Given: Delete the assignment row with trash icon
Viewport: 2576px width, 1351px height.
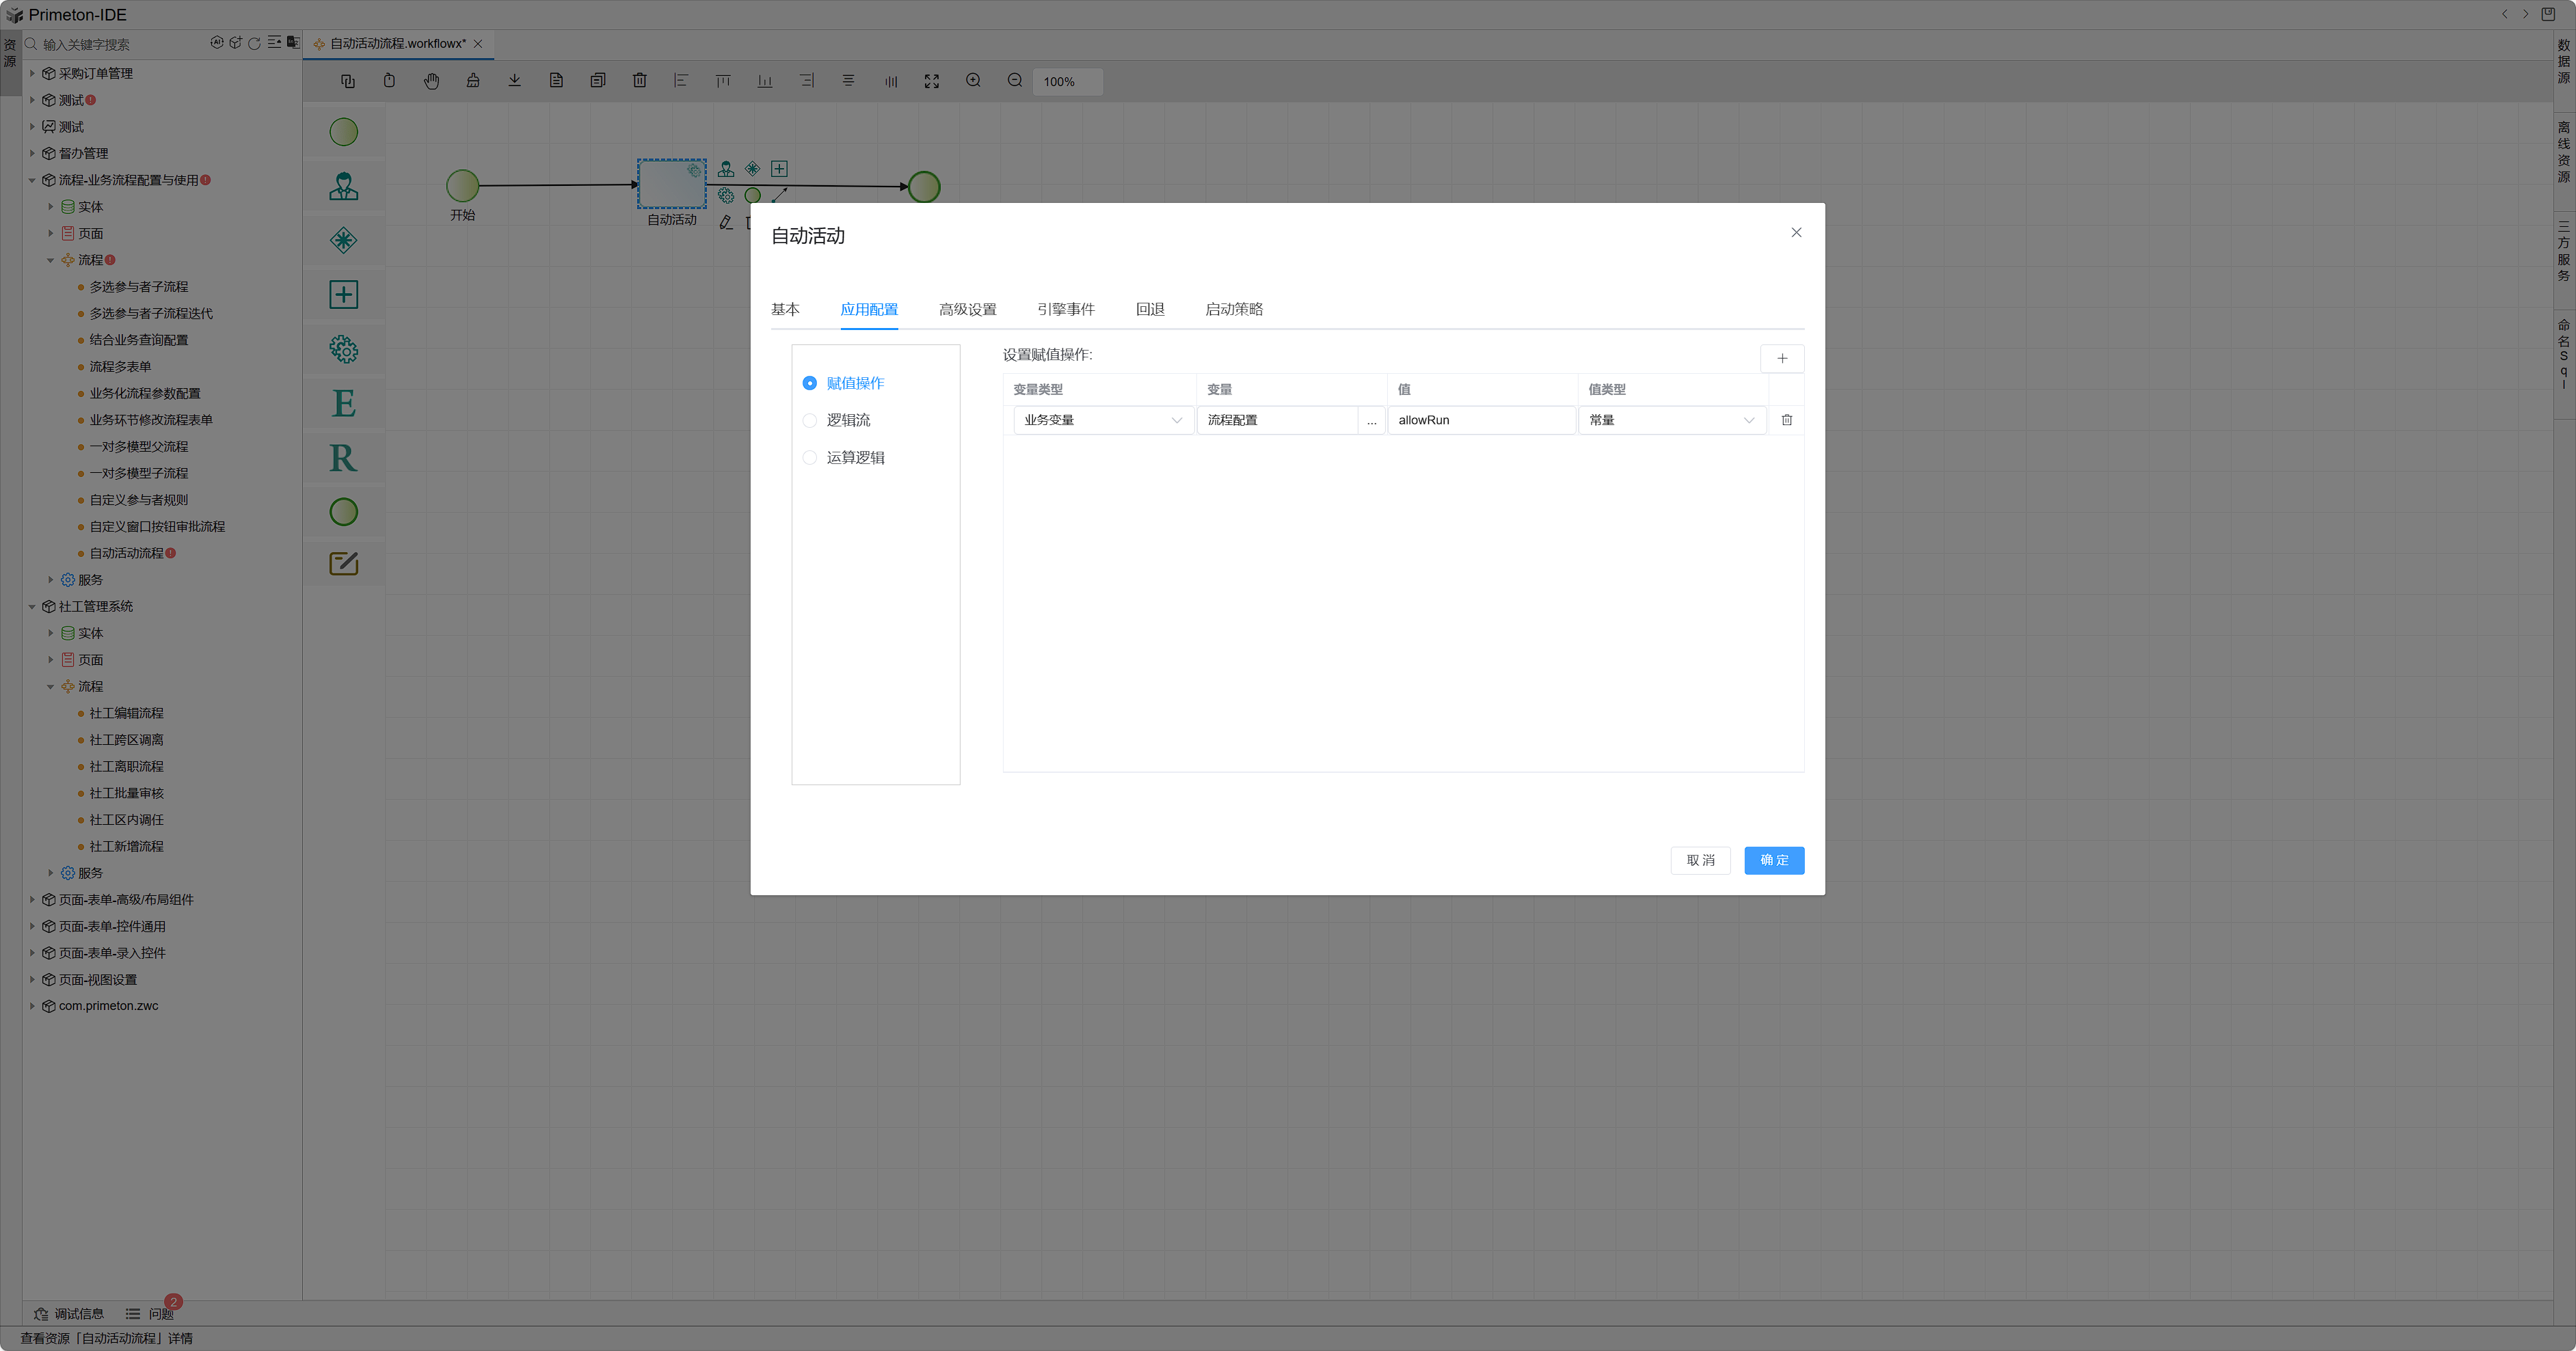Looking at the screenshot, I should [x=1786, y=420].
